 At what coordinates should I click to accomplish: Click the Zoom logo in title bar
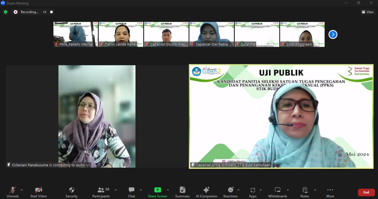(x=3, y=3)
